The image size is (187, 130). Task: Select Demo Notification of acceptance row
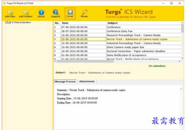[117, 55]
